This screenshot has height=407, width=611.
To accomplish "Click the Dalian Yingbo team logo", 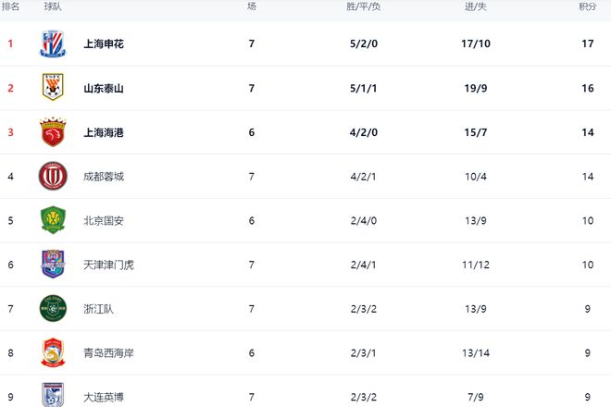I will [x=53, y=395].
